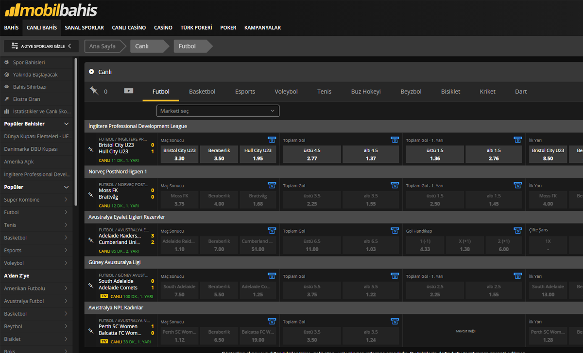Open stats icon for Bristol City Toplam Gol
The image size is (583, 353).
394,140
